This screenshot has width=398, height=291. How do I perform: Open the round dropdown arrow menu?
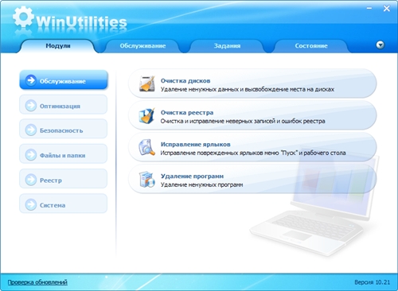tap(380, 45)
